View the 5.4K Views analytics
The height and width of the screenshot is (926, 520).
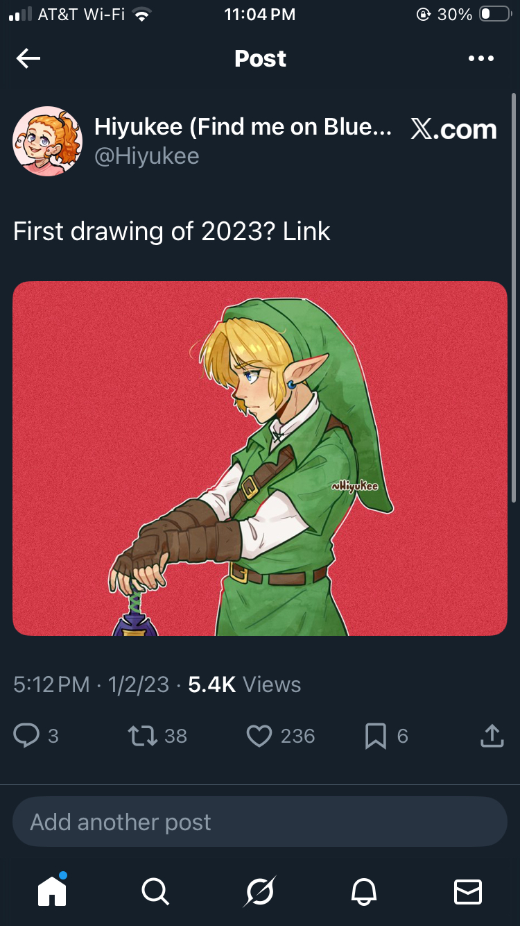(244, 685)
